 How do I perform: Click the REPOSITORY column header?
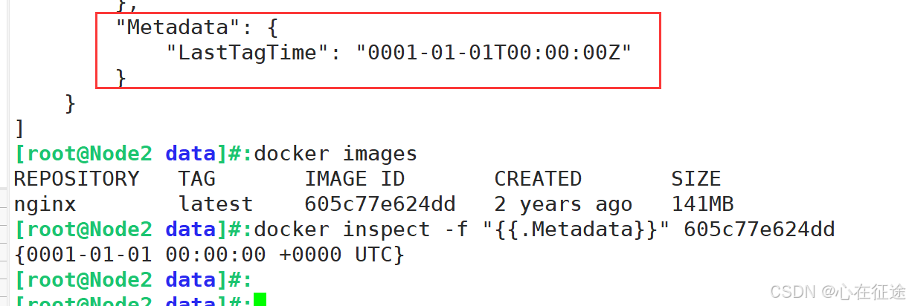[77, 179]
